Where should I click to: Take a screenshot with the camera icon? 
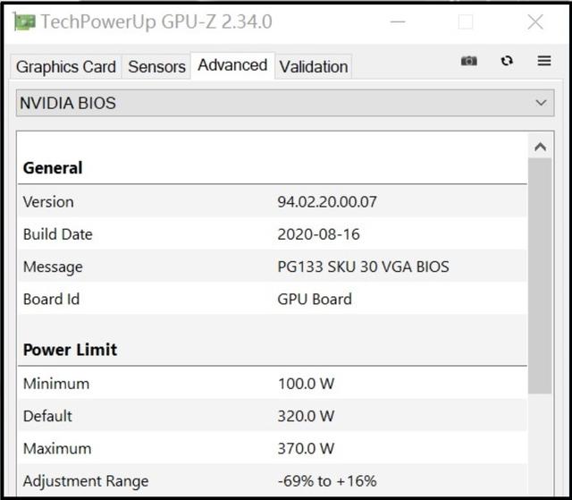click(468, 61)
